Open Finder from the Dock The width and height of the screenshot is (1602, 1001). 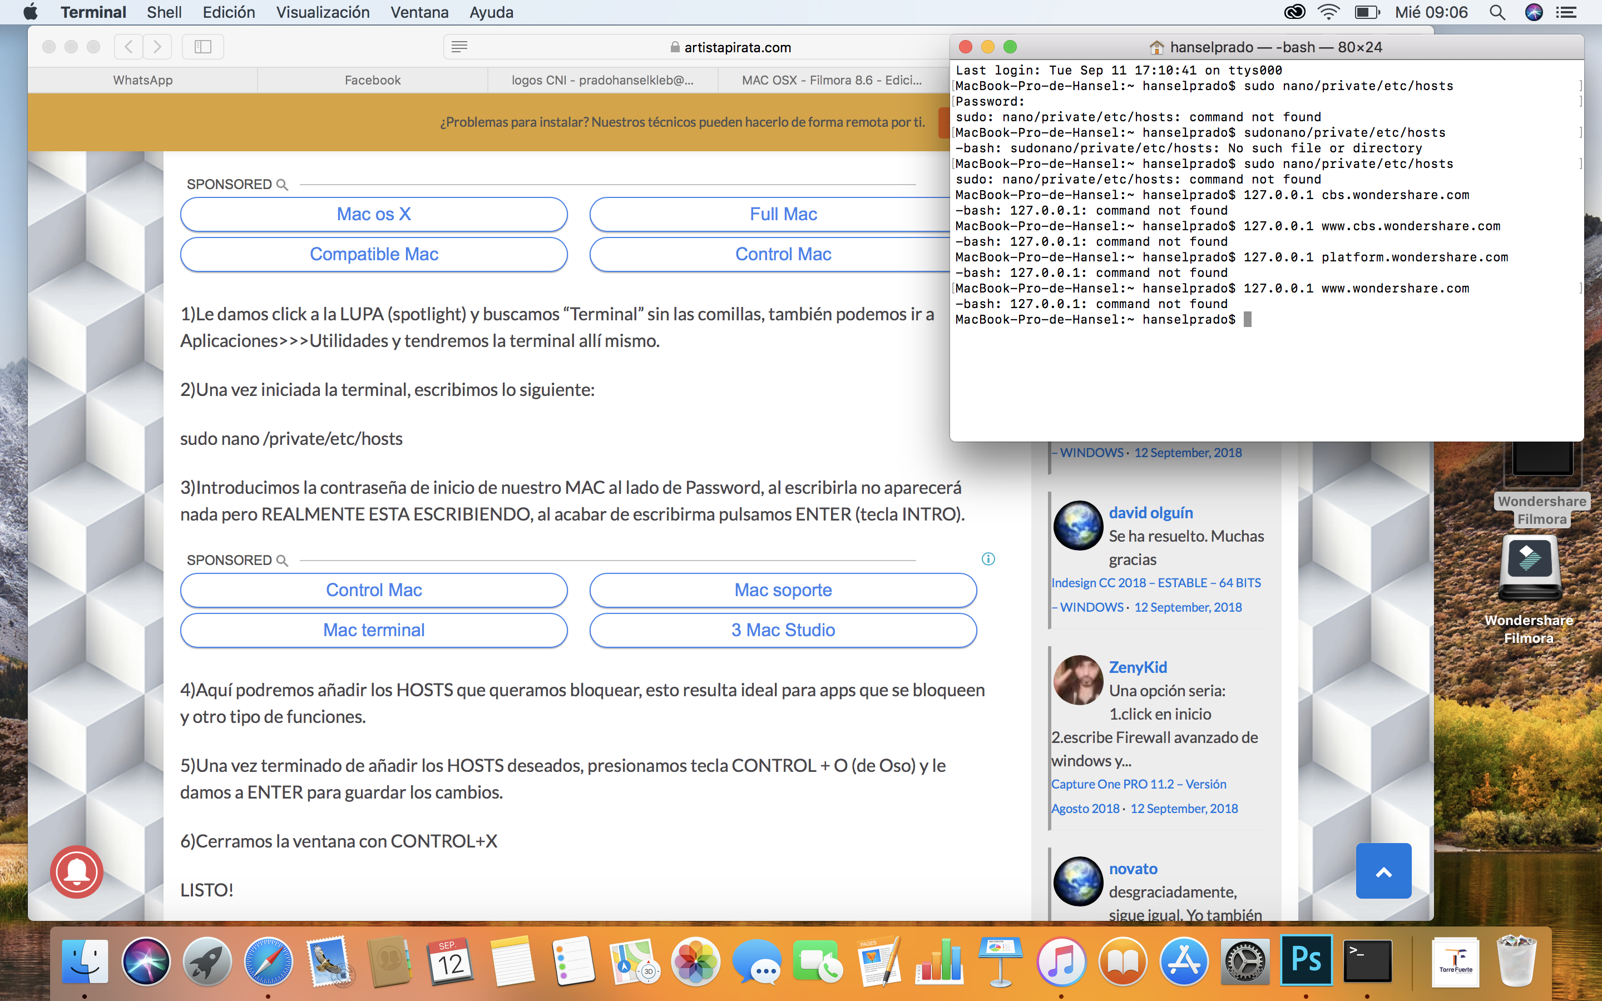[x=85, y=962]
